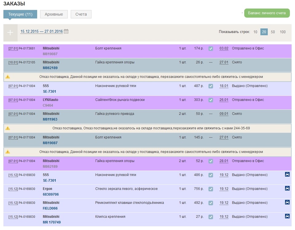Click delivery date 09.01
This screenshot has width=295, height=230.
(224, 114)
